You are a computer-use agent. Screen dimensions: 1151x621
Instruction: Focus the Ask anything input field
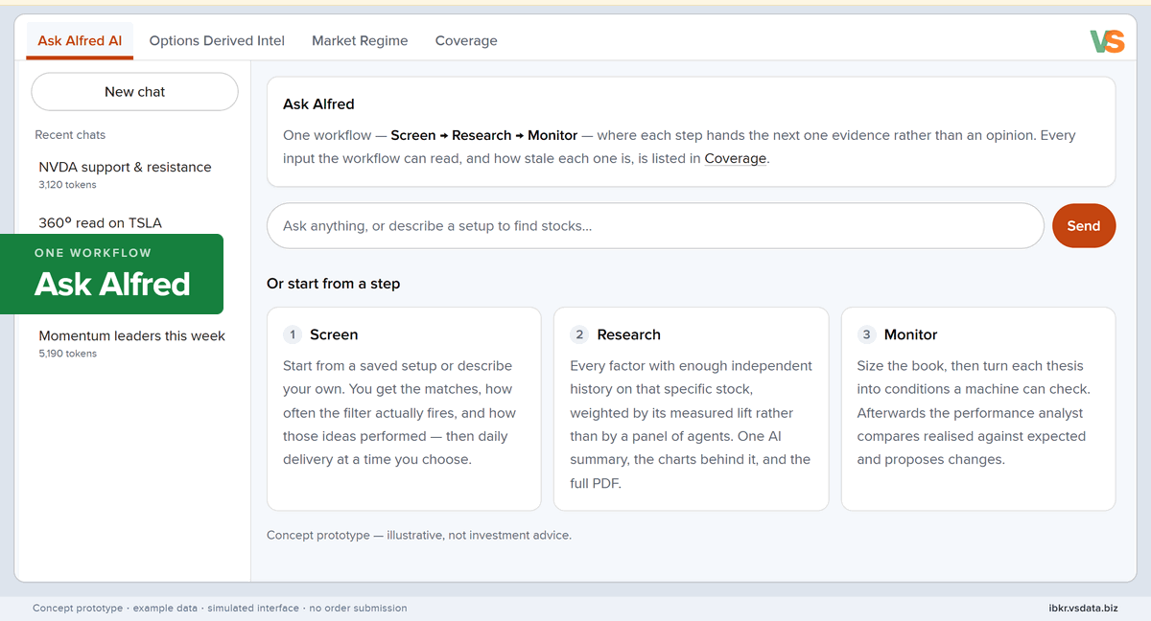(x=655, y=226)
